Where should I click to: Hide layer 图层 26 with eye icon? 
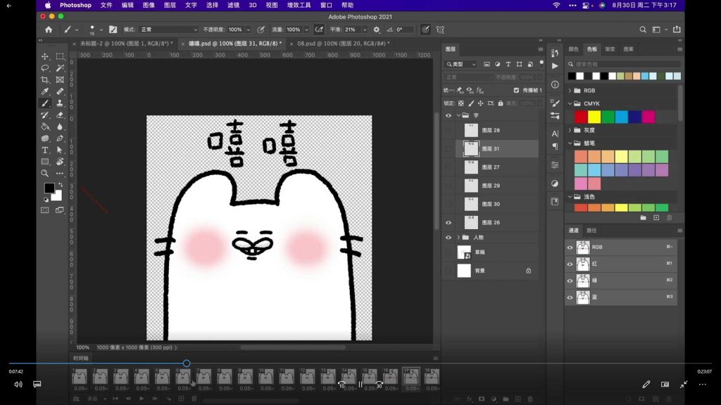point(449,222)
